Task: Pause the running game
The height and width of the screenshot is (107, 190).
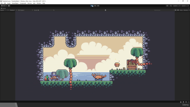Action: (x=95, y=6)
